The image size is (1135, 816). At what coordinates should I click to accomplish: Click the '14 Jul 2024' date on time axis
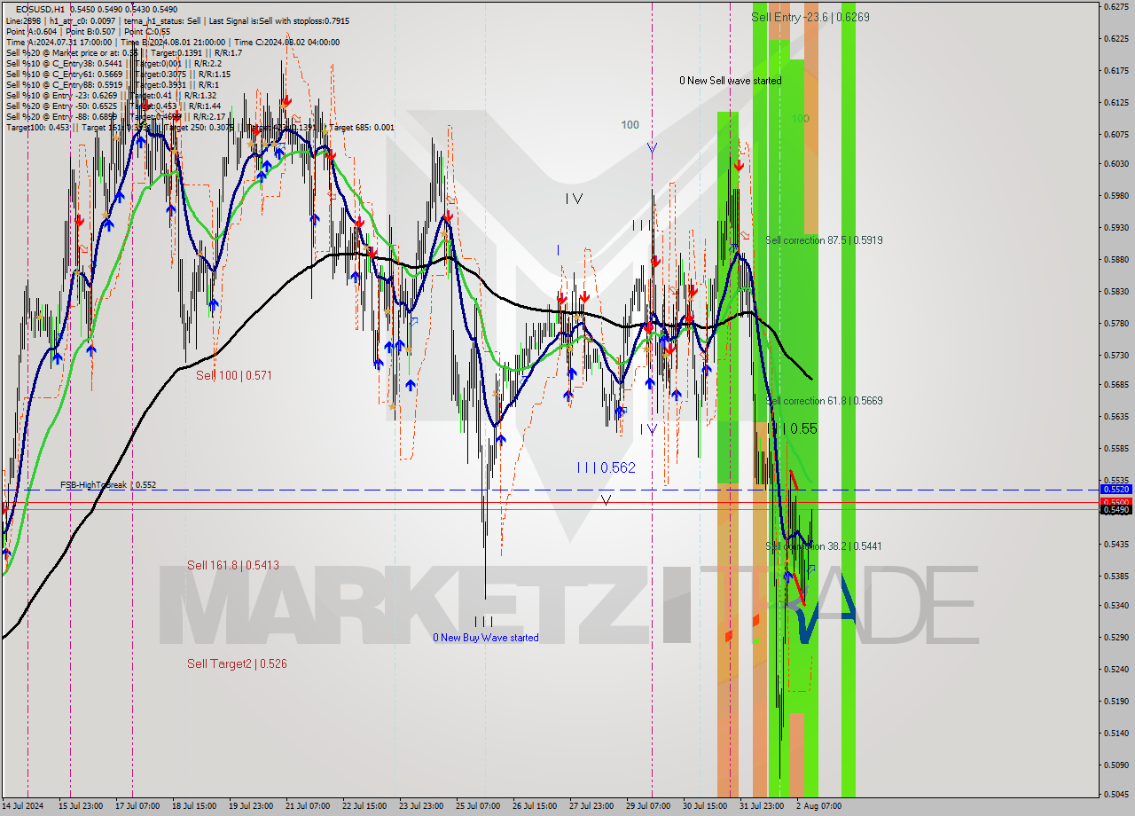[23, 806]
